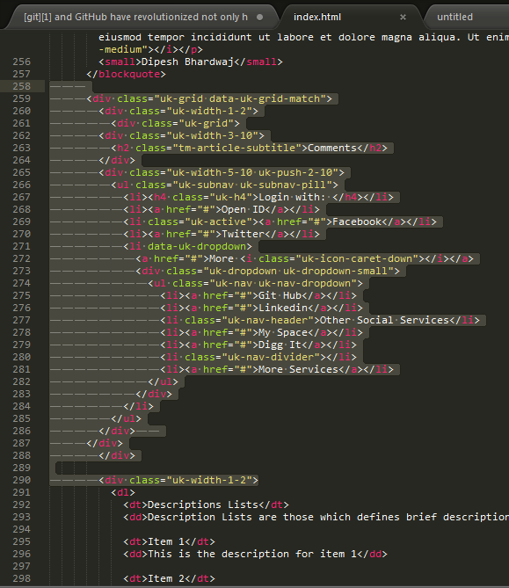Click the 'Linkedin' text

[x=283, y=308]
